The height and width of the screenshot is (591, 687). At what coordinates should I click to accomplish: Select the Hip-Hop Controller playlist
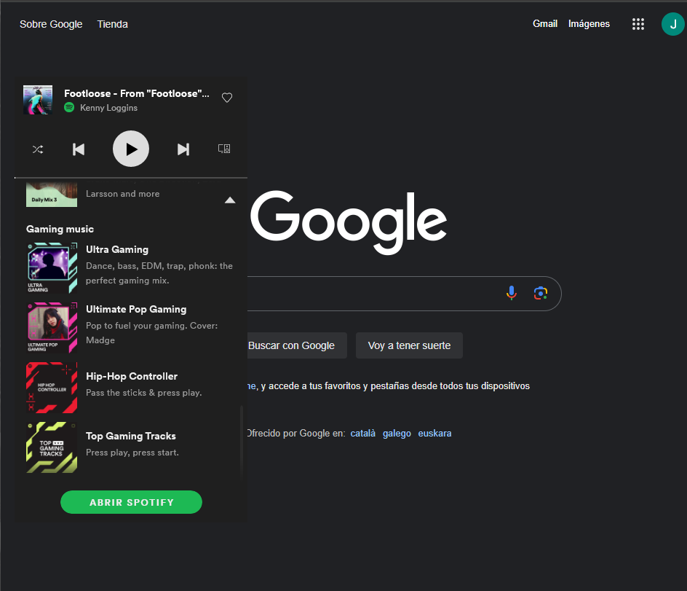(130, 388)
